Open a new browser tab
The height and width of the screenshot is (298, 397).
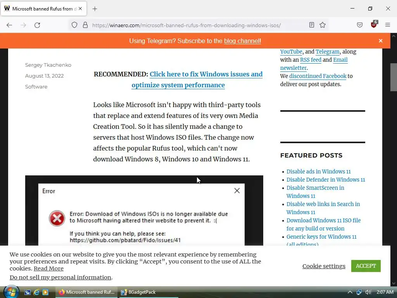click(x=95, y=9)
